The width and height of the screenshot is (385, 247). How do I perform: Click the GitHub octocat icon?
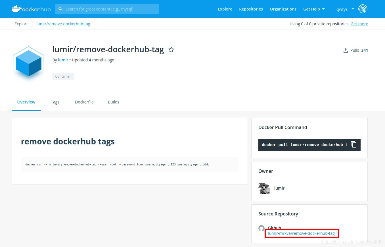click(x=261, y=228)
